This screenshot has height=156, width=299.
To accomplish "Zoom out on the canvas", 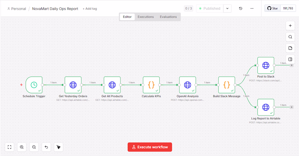I will (x=34, y=147).
